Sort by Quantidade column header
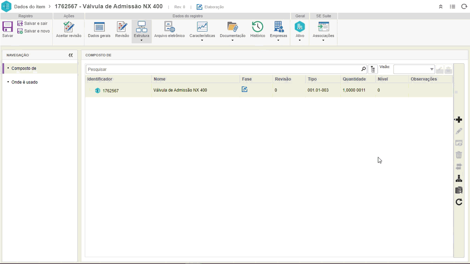Image resolution: width=470 pixels, height=264 pixels. coord(354,79)
